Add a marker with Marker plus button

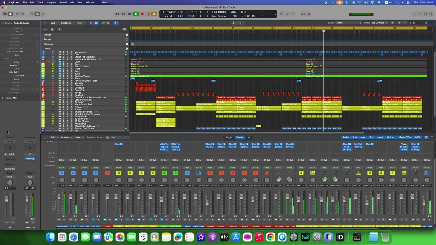[127, 35]
